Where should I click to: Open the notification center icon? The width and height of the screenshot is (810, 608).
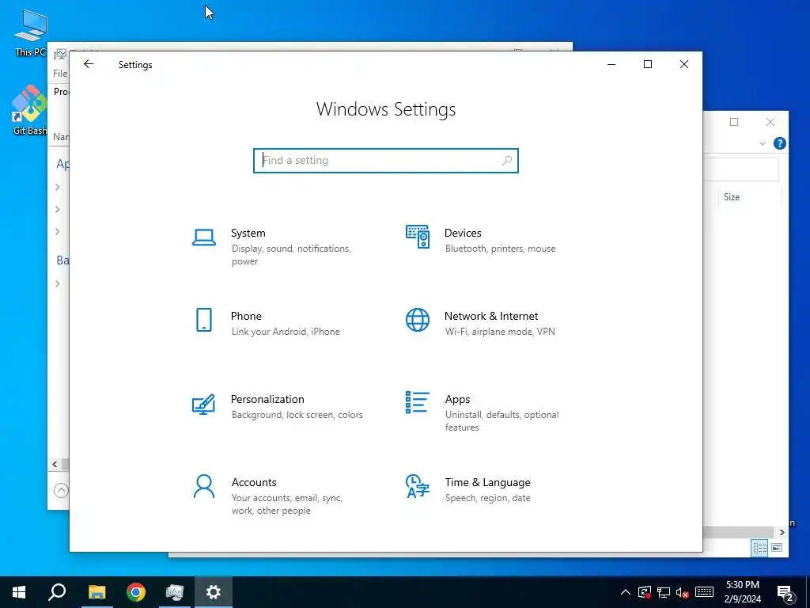(785, 593)
